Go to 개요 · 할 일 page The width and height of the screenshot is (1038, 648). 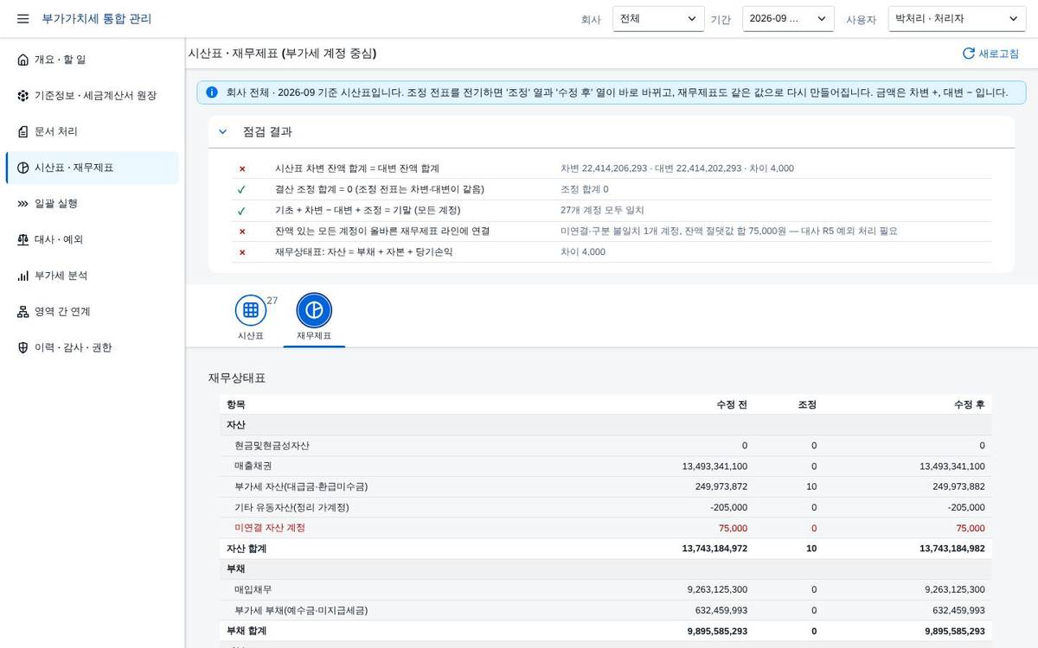93,60
